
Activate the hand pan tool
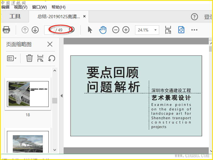(103, 30)
